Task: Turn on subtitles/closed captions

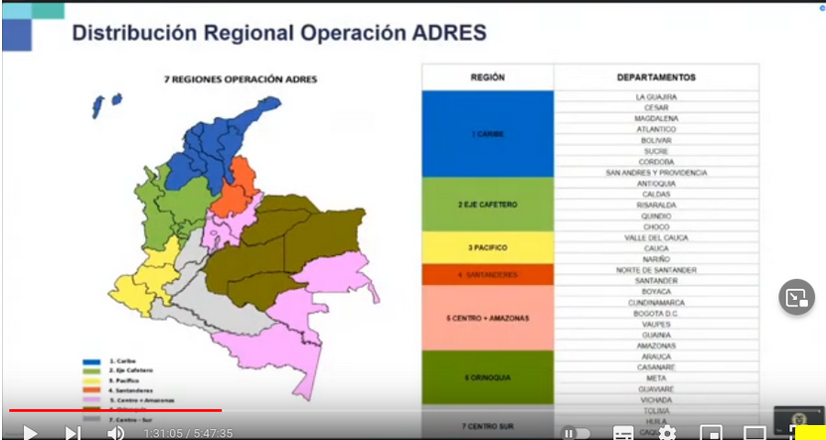Action: (623, 434)
